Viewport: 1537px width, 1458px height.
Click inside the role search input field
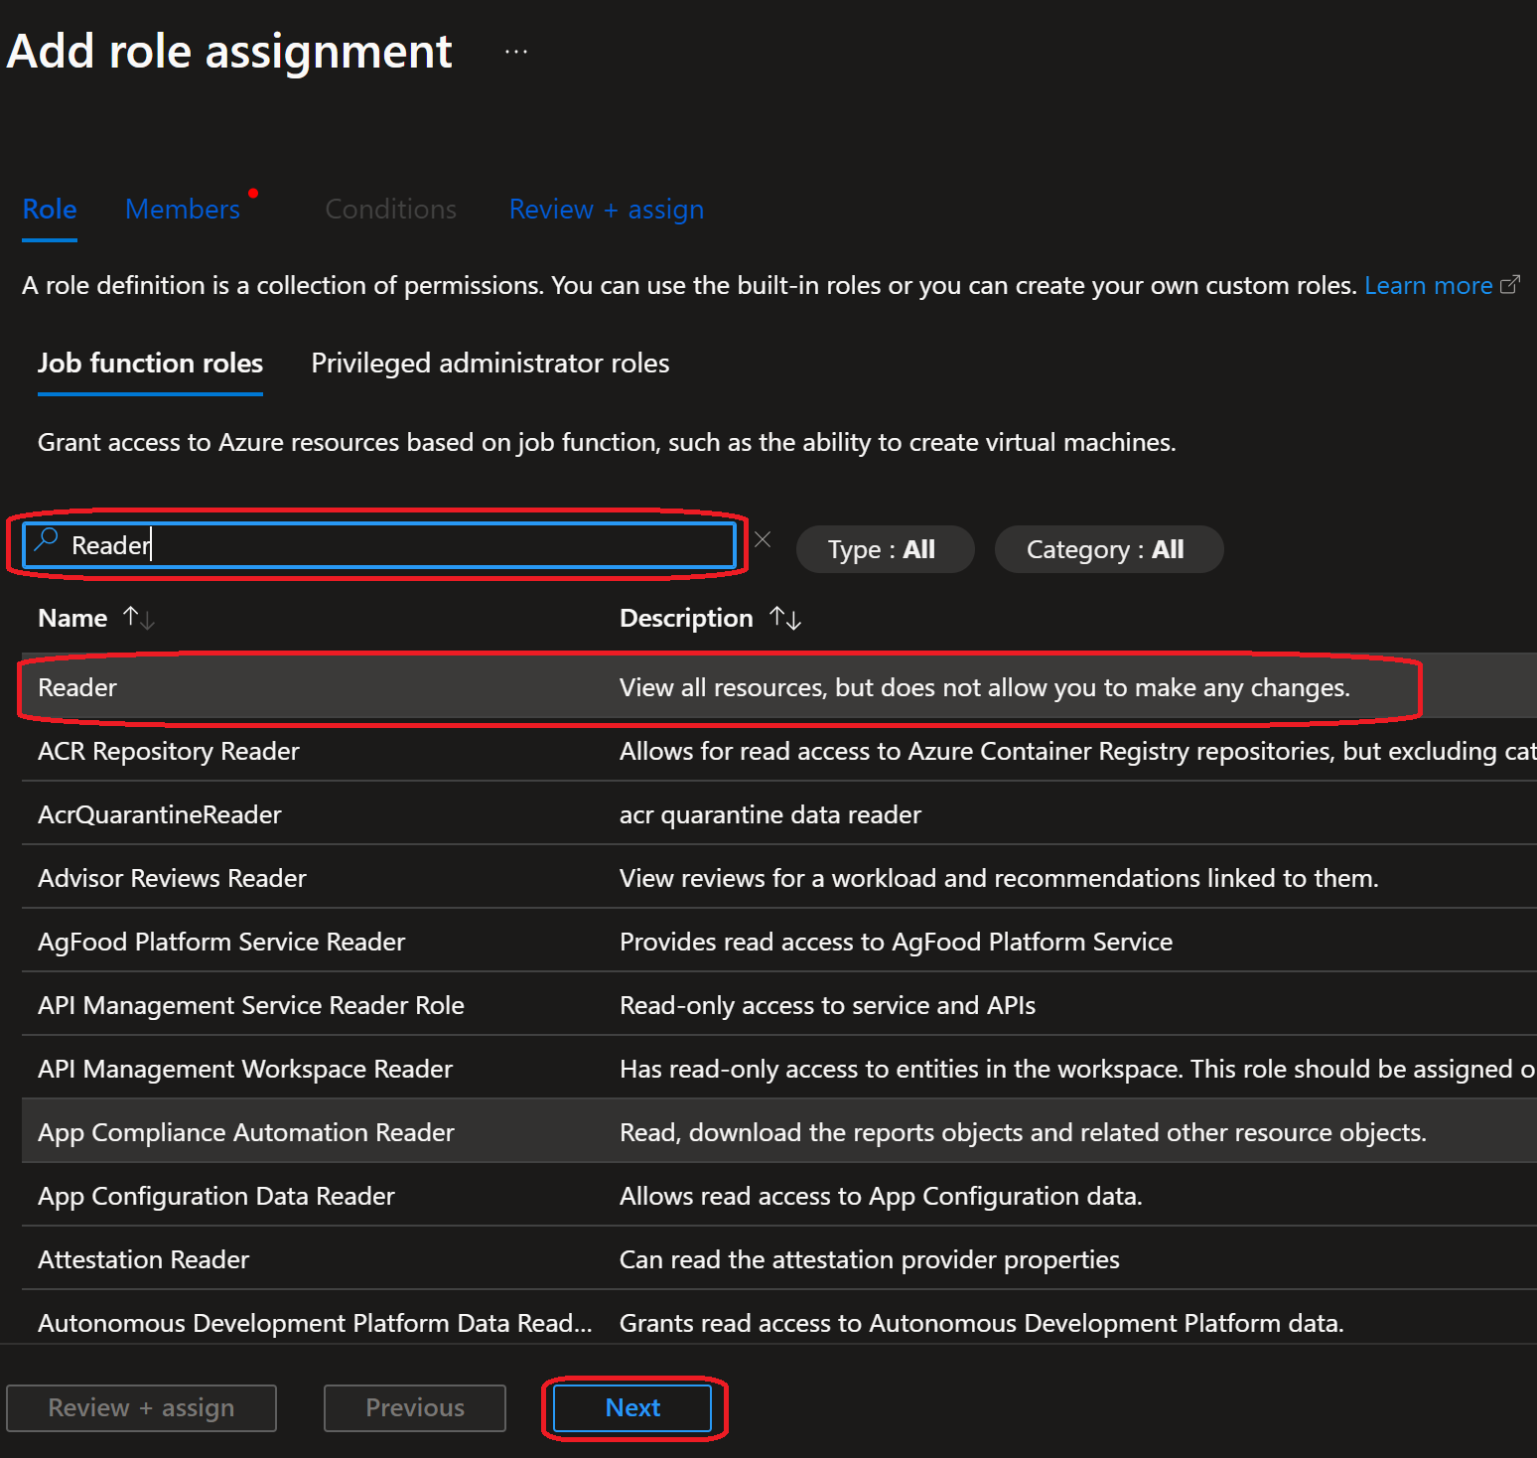click(x=387, y=544)
